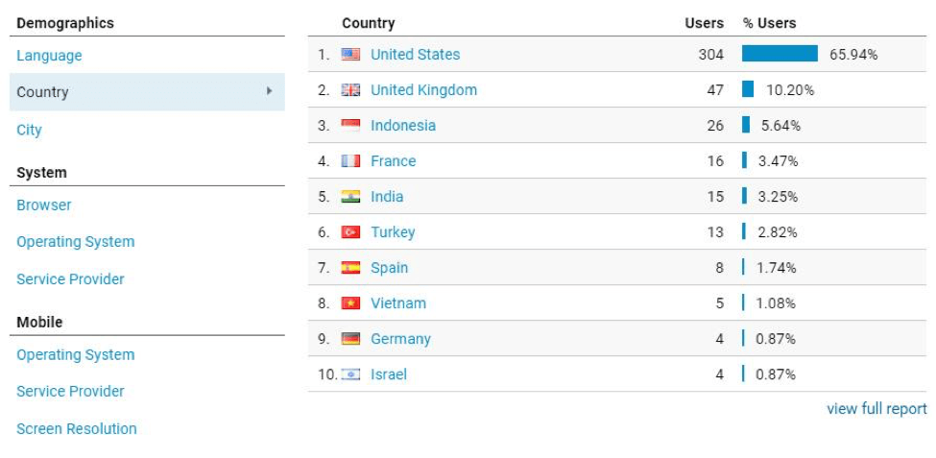Expand the Country row arrow
936x458 pixels.
point(269,91)
